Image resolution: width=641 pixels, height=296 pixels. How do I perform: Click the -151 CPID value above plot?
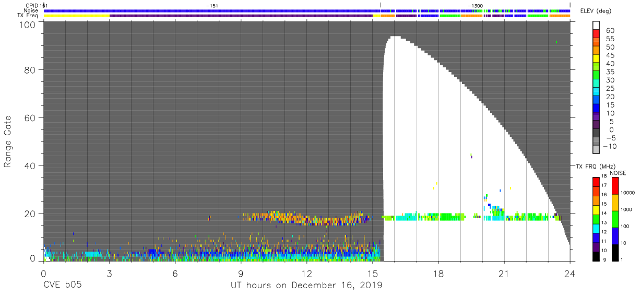211,5
